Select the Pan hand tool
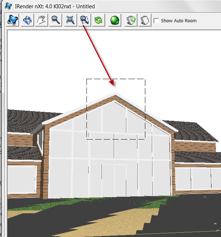Image resolution: width=221 pixels, height=237 pixels. pyautogui.click(x=41, y=20)
